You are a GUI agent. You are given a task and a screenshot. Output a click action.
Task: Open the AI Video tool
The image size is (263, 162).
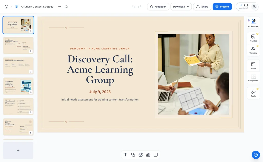[x=253, y=38]
